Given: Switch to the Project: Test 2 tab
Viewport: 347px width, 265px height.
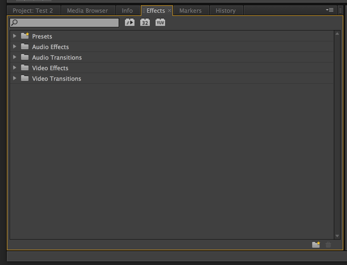Looking at the screenshot, I should coord(33,11).
